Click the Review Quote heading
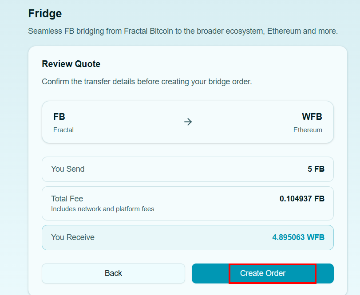Screen dimensions: 360x295 pyautogui.click(x=71, y=64)
